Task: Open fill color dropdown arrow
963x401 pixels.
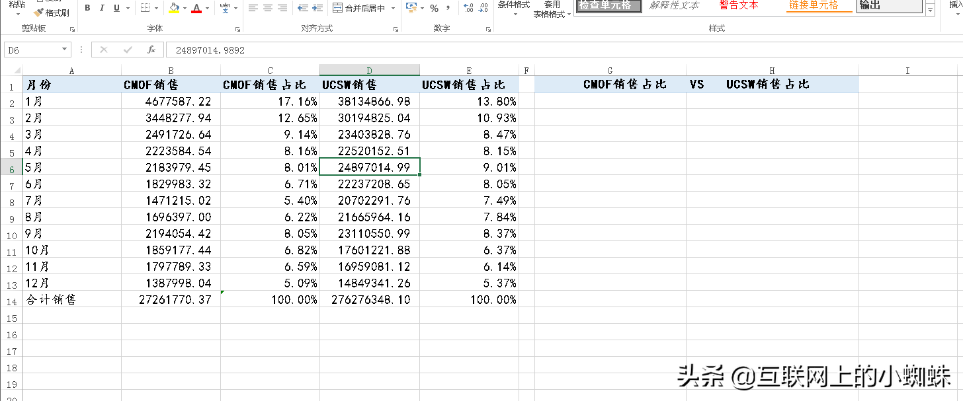Action: 185,8
